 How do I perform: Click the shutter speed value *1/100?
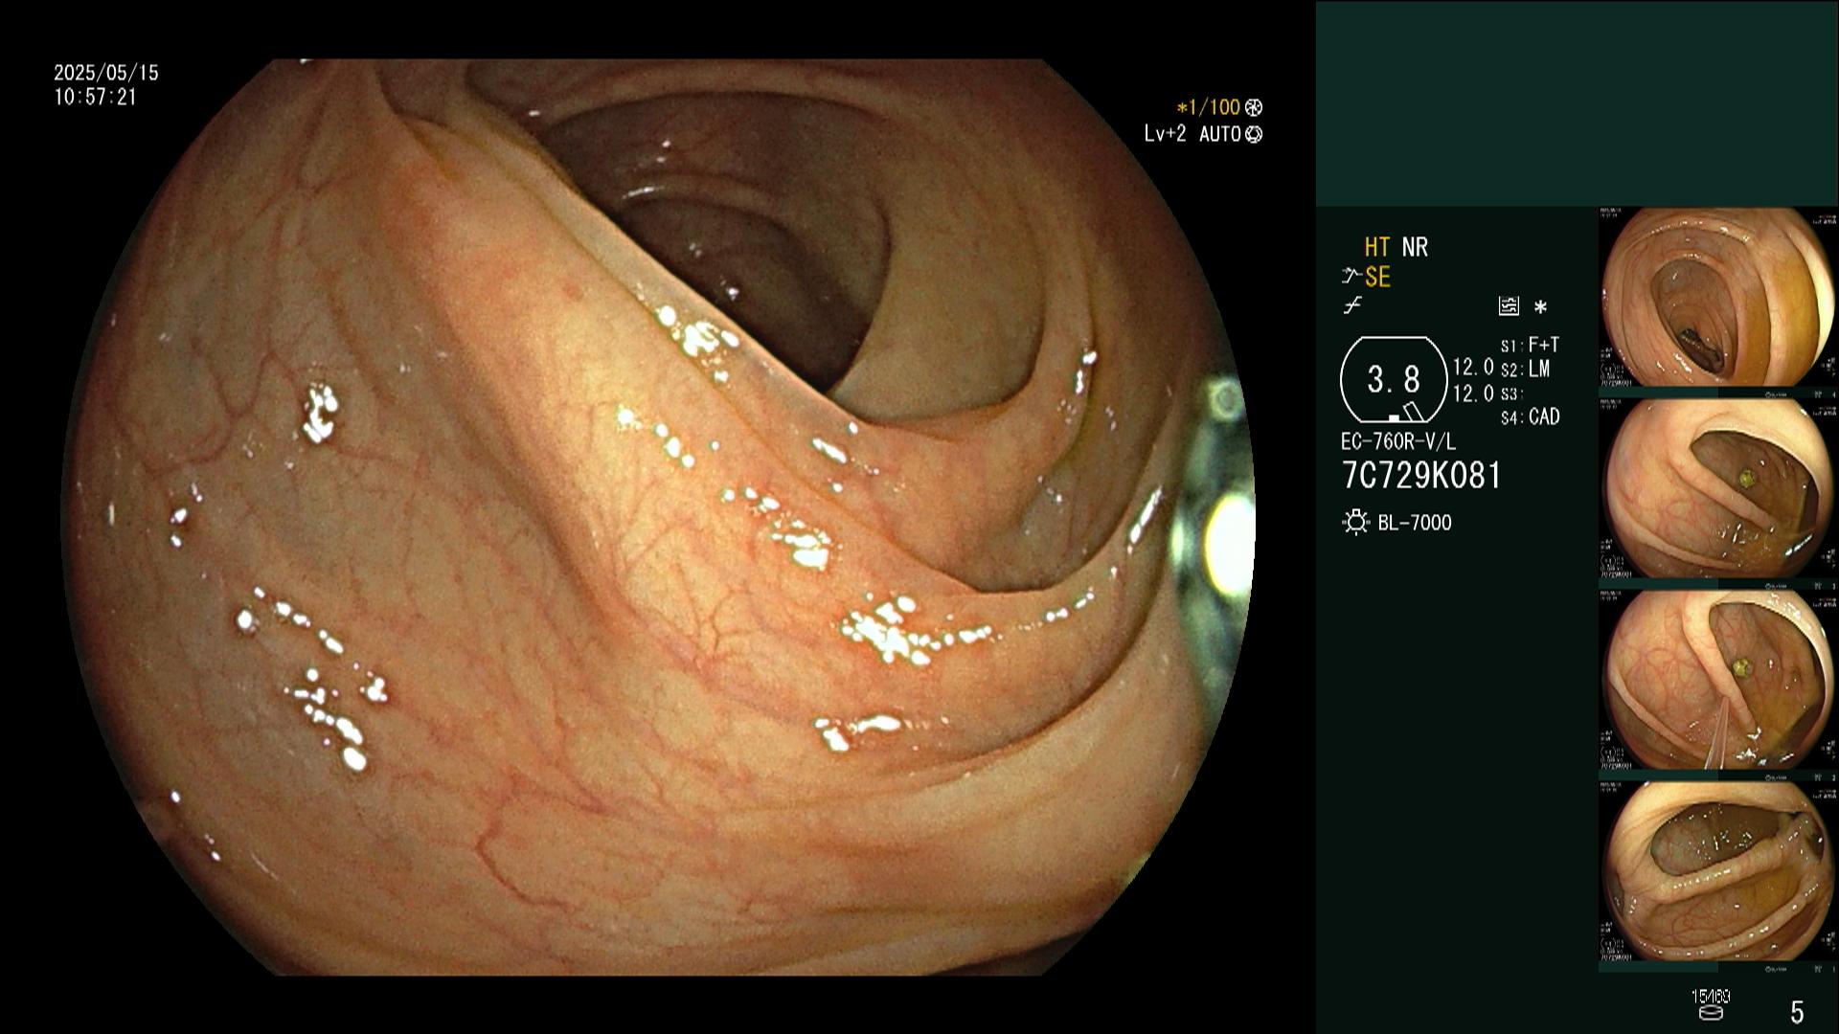click(x=1209, y=108)
